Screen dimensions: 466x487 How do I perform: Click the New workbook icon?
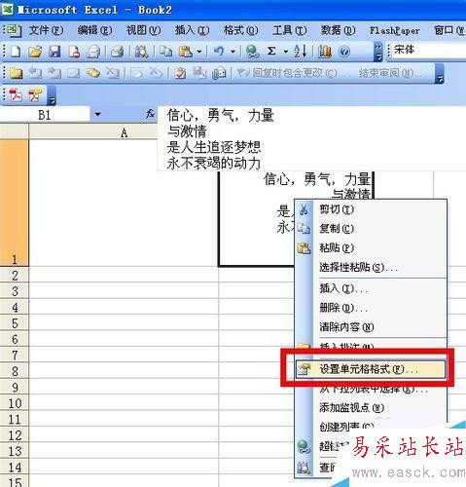[x=16, y=52]
